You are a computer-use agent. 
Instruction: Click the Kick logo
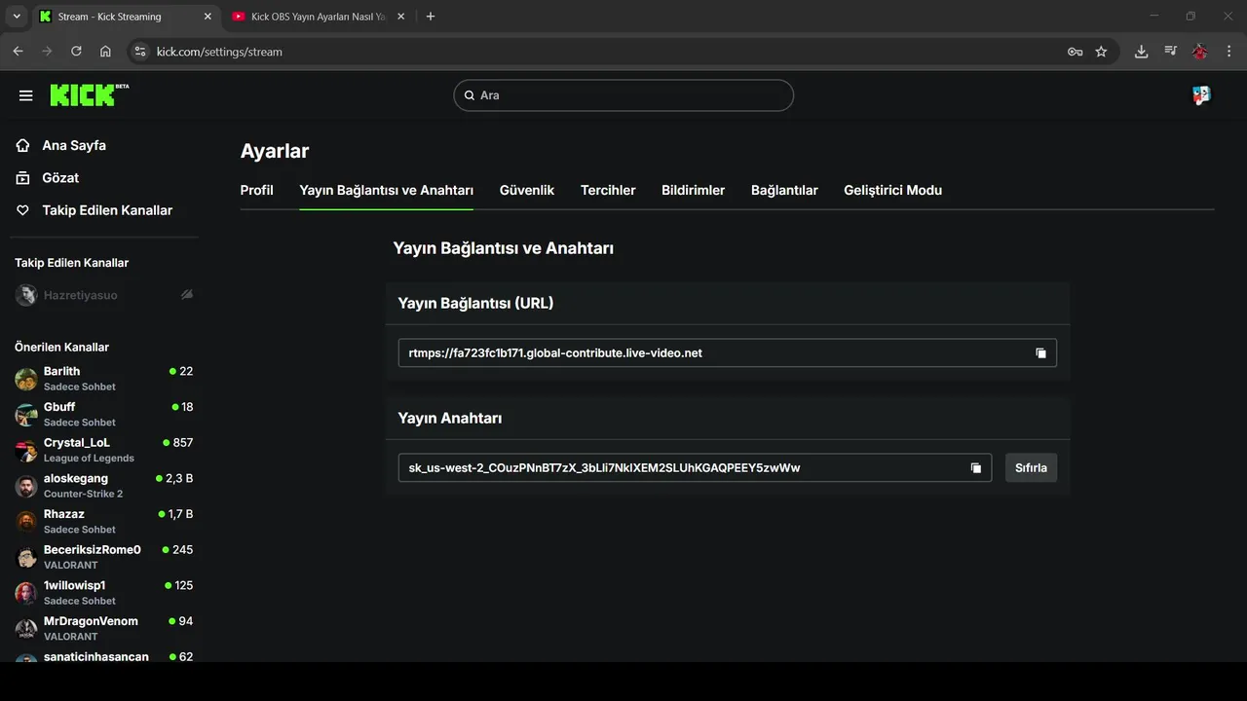point(89,94)
